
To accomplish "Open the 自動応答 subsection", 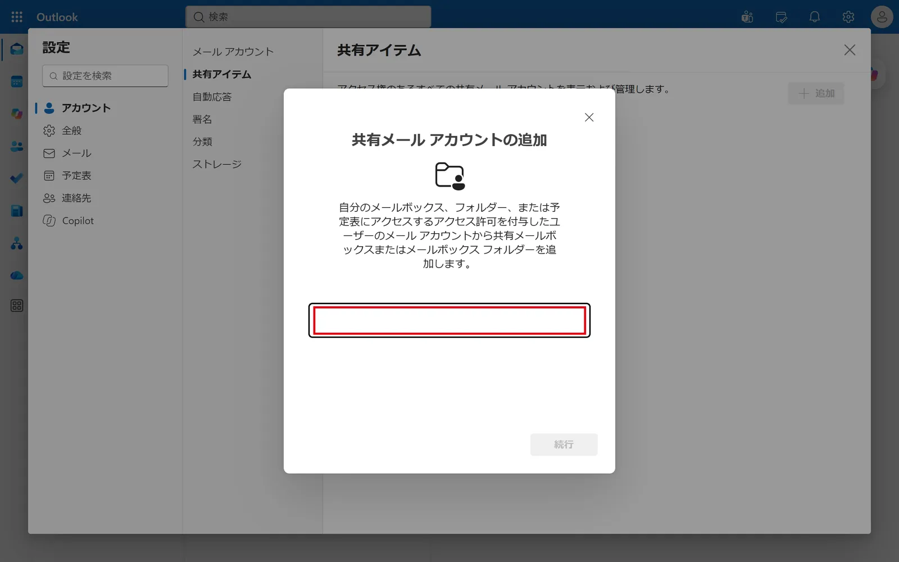I will (x=212, y=97).
